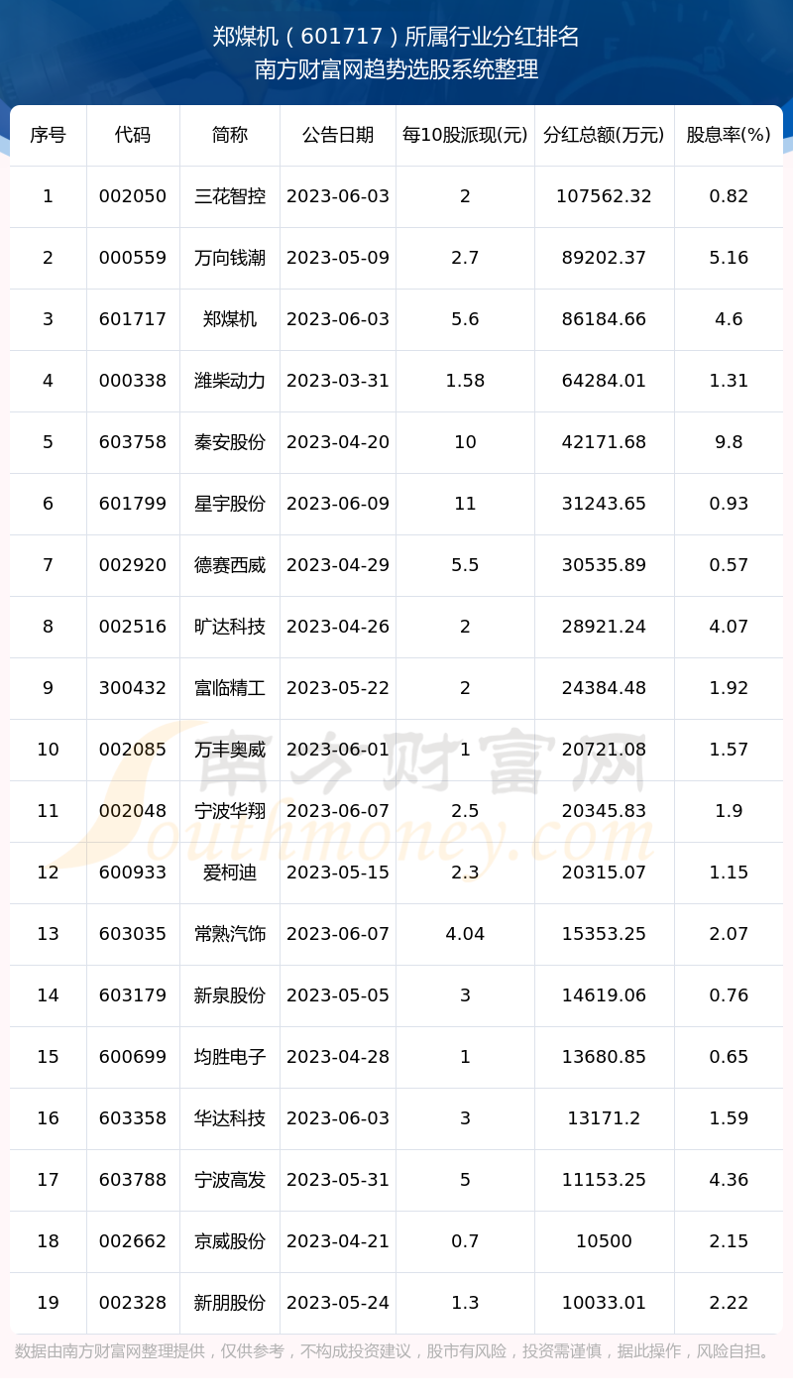The image size is (793, 1400).
Task: Click the 公告日期 column header
Action: [x=338, y=135]
